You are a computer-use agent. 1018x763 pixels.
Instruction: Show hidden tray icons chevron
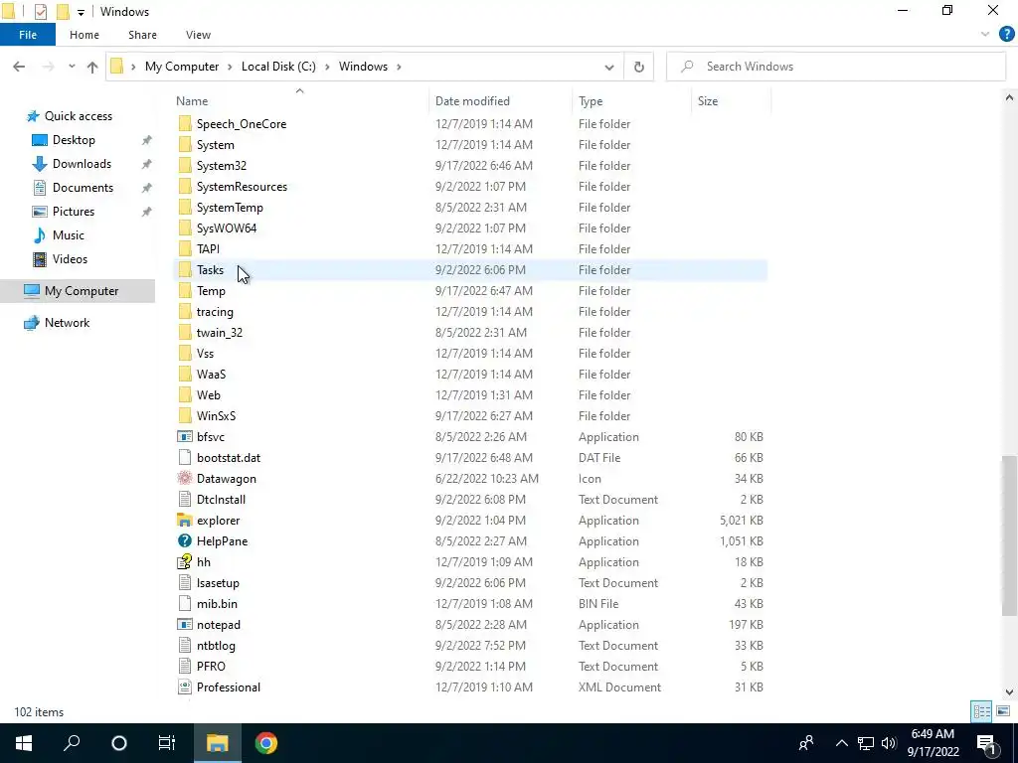(x=841, y=743)
